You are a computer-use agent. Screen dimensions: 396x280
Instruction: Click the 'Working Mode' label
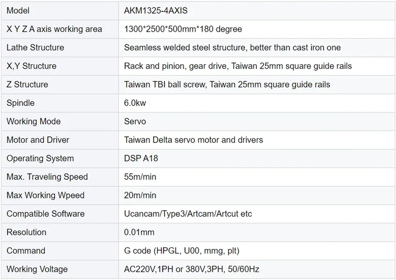point(34,122)
